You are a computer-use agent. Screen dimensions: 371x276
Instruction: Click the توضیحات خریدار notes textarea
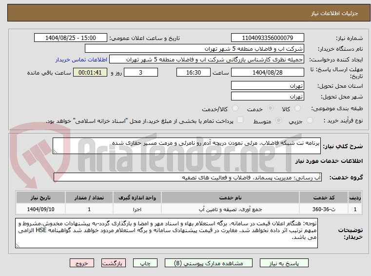click(166, 233)
